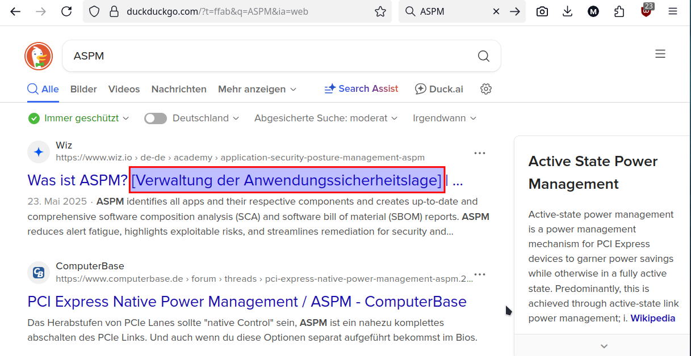
Task: Switch to the Bilder tab
Action: (x=83, y=89)
